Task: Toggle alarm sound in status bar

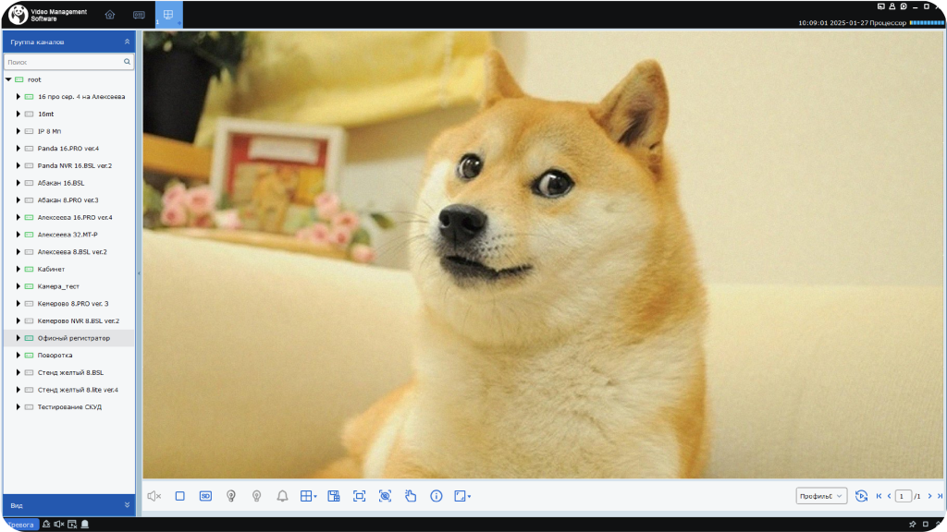Action: [59, 525]
